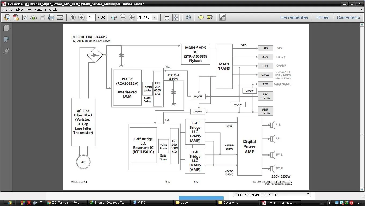Open the Comentario pane
The width and height of the screenshot is (365, 206).
tap(348, 17)
